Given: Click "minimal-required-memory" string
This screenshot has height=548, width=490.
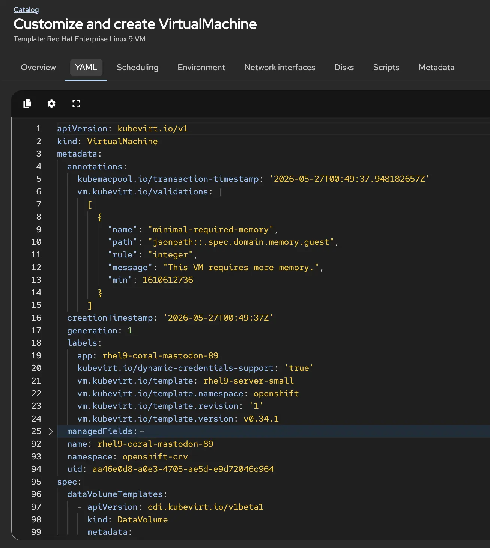Looking at the screenshot, I should 210,230.
